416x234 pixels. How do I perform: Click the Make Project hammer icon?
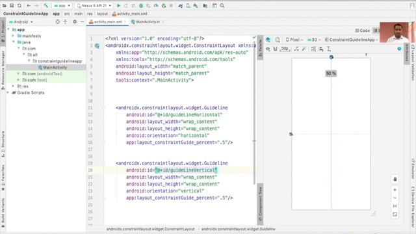click(x=45, y=6)
